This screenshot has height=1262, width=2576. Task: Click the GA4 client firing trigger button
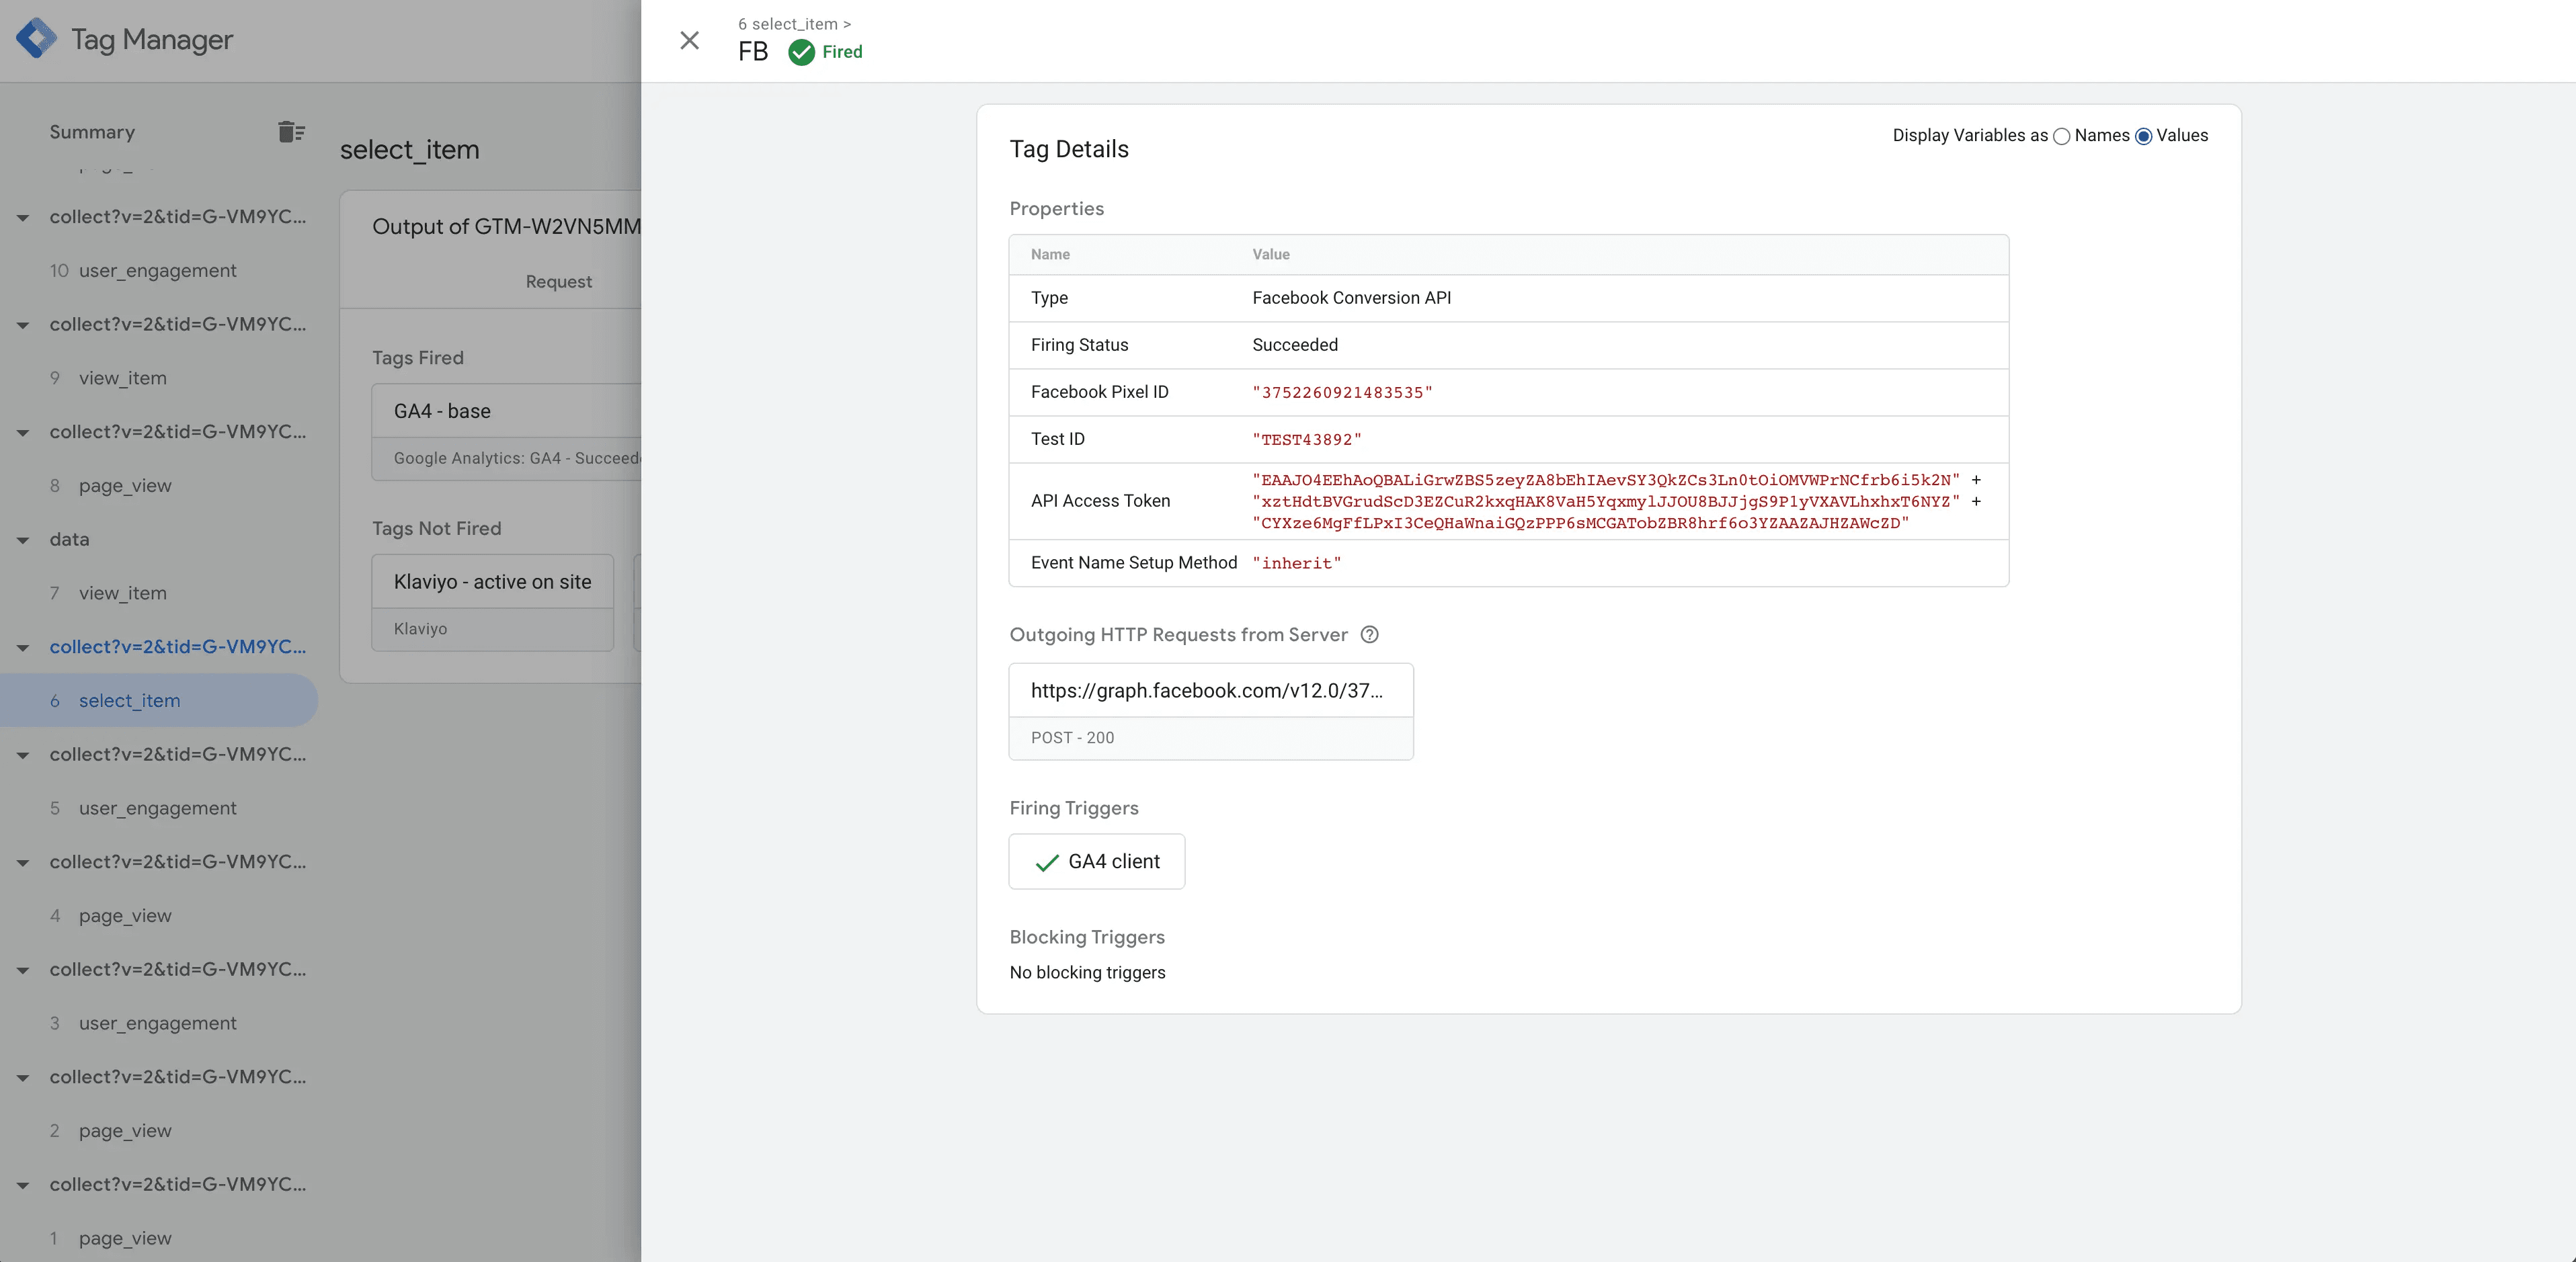tap(1097, 862)
